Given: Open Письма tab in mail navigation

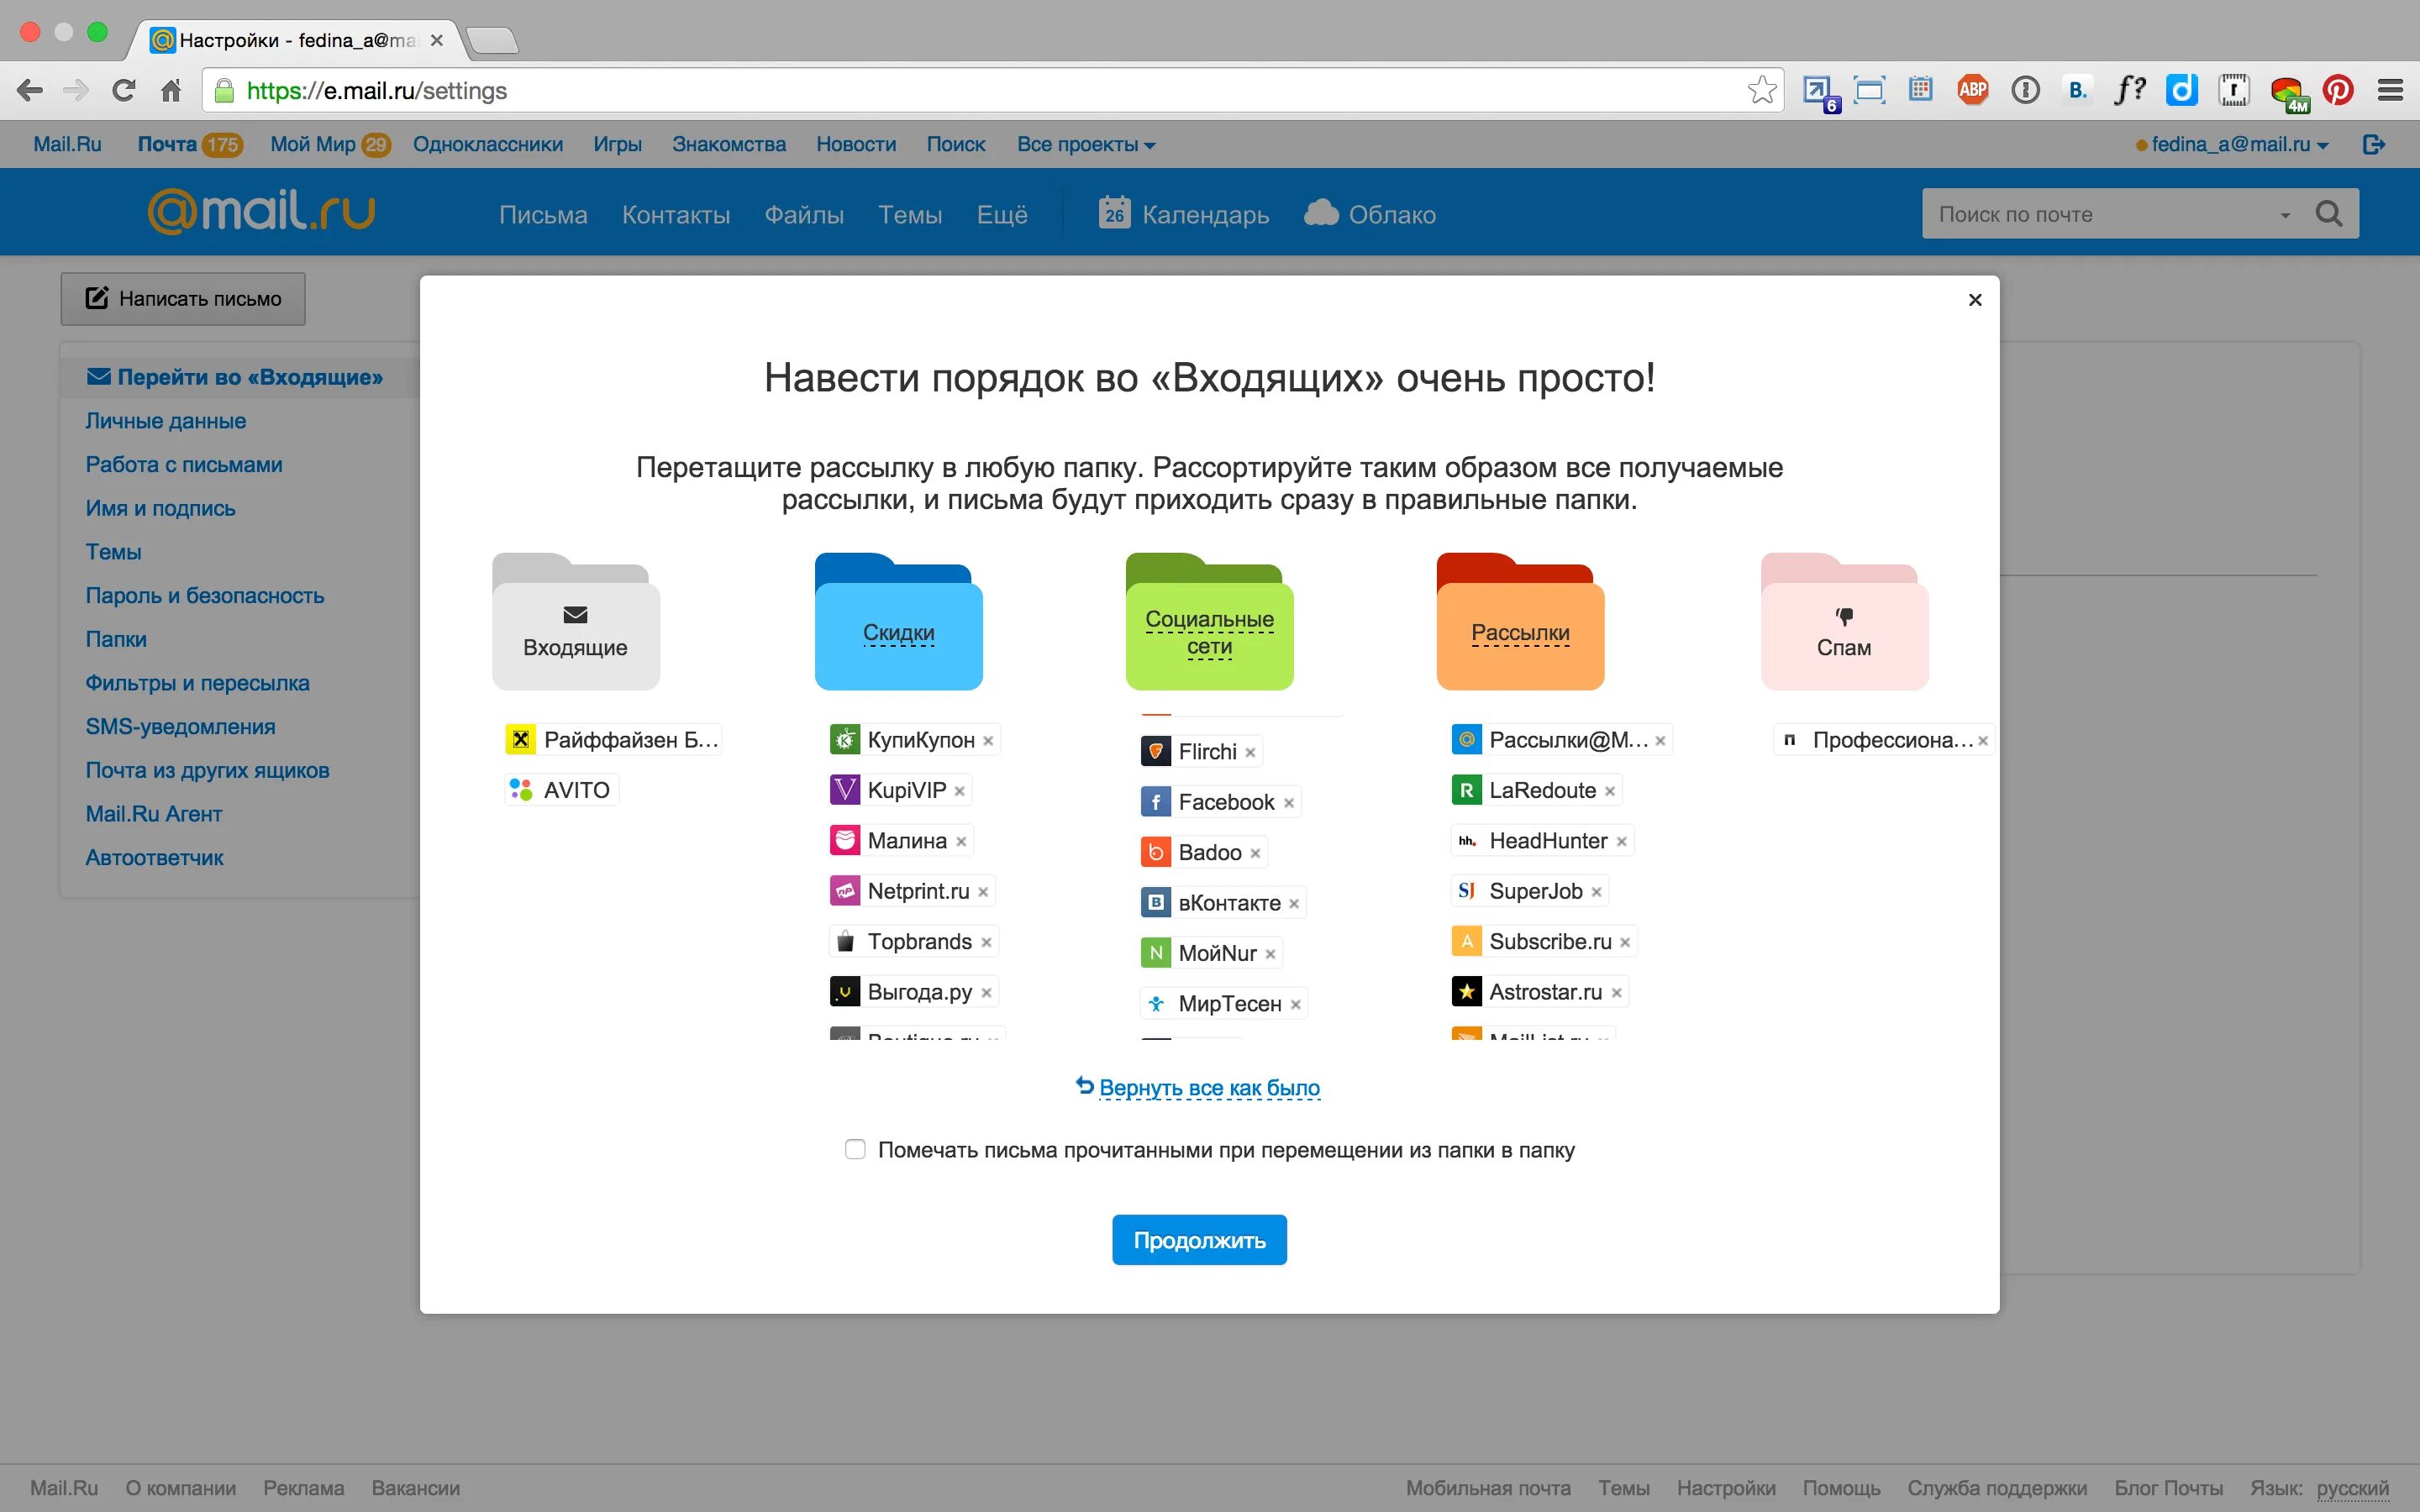Looking at the screenshot, I should coord(540,213).
